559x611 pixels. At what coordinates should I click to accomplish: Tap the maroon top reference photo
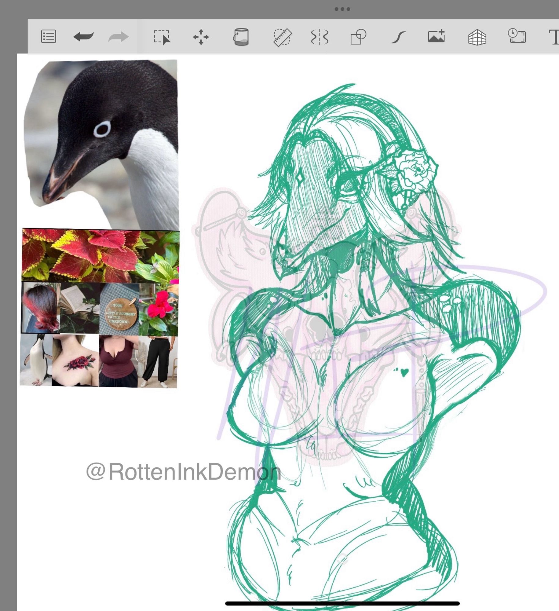(x=119, y=361)
